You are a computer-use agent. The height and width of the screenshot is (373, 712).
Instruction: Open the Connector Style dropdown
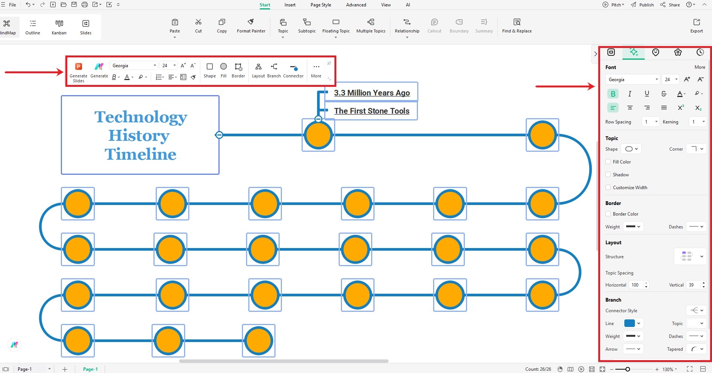697,310
